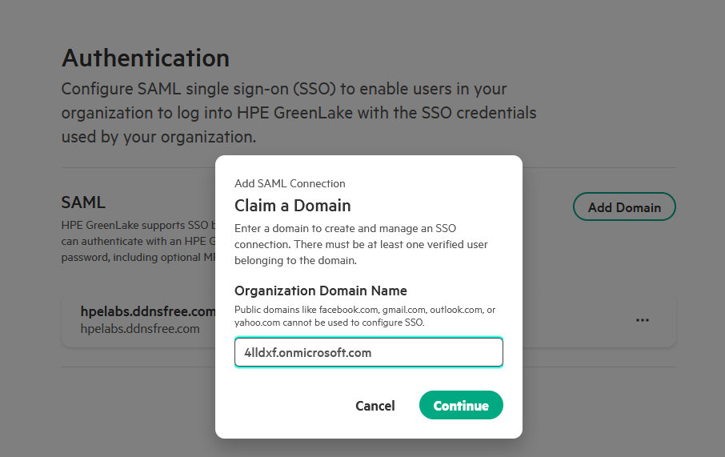Click the SAML section heading
Image resolution: width=725 pixels, height=457 pixels.
pos(83,202)
